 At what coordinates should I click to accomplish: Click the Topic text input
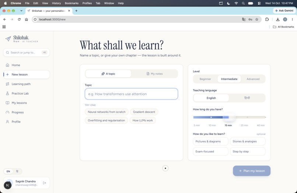coord(131,94)
